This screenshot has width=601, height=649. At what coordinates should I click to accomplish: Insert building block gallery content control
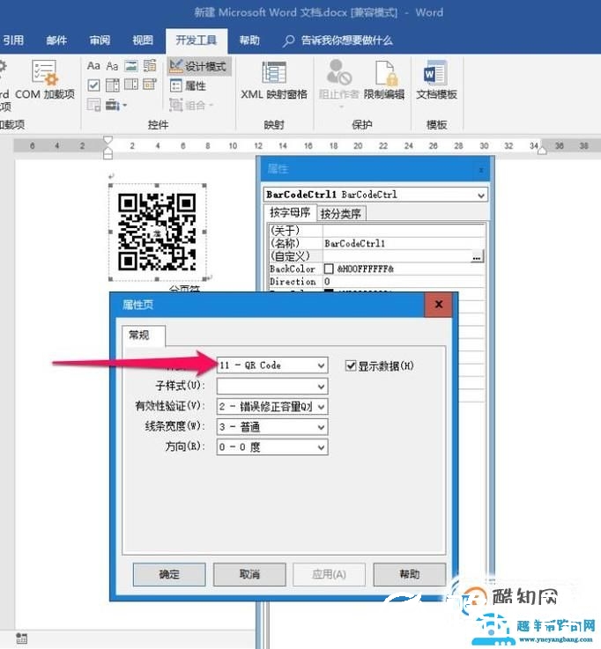pyautogui.click(x=150, y=66)
